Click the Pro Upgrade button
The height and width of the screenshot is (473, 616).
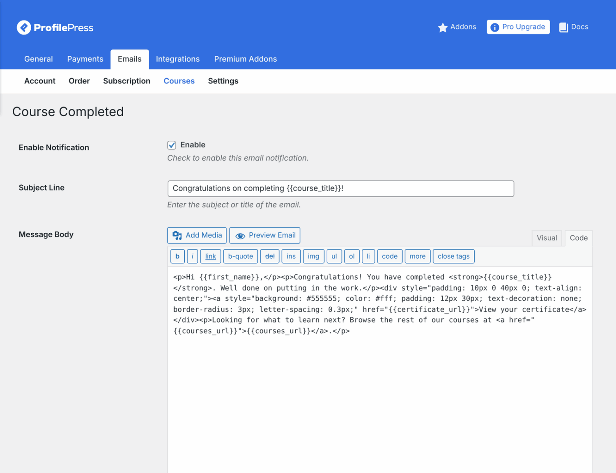(x=518, y=27)
